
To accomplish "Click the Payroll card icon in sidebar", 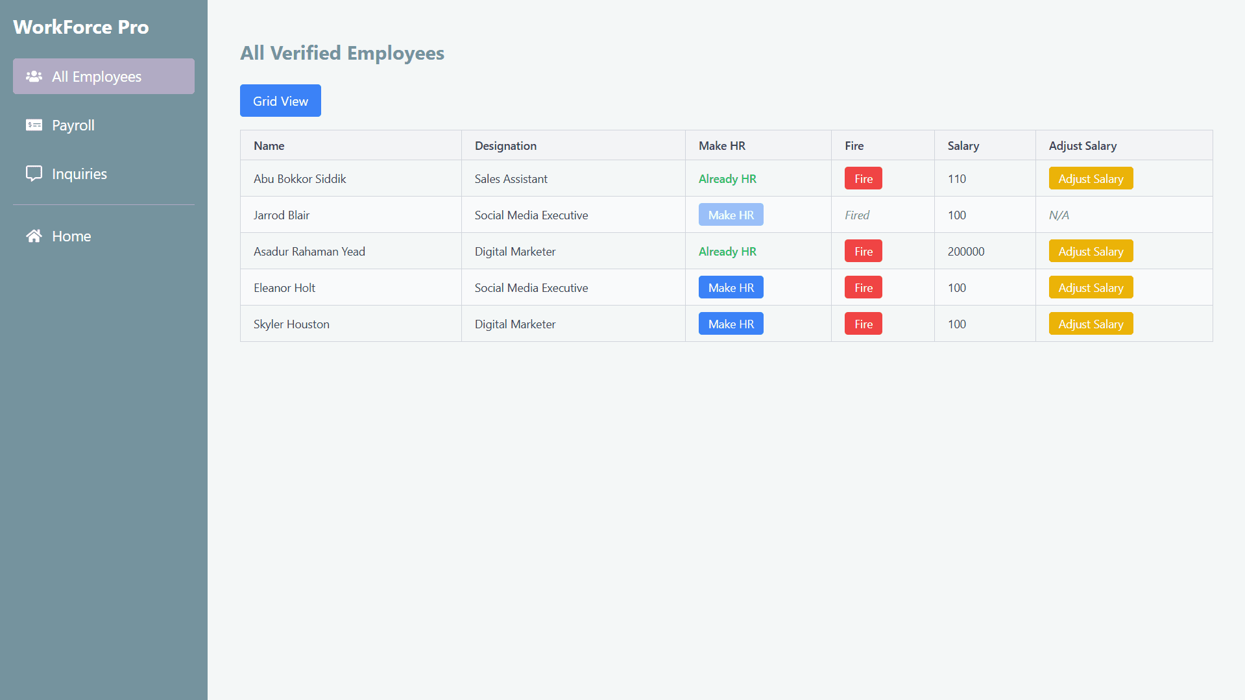I will 34,125.
